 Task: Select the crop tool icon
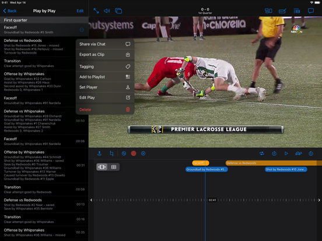pyautogui.click(x=111, y=153)
